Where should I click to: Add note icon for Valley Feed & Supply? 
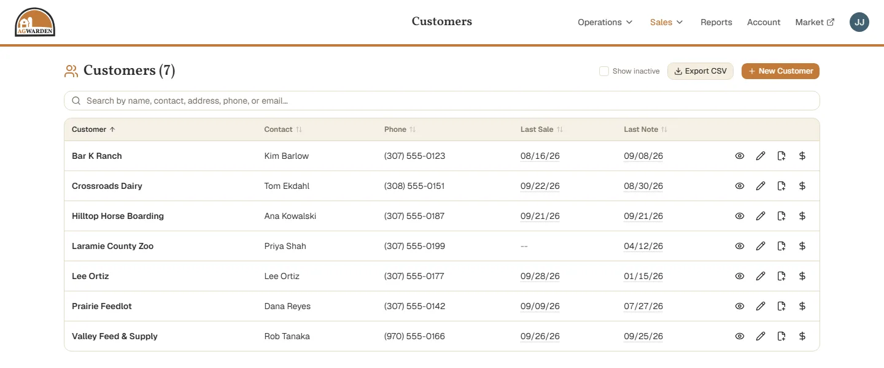(781, 336)
